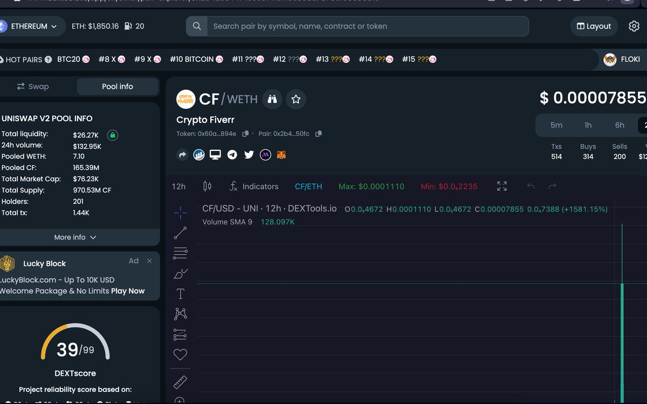
Task: Click the CF/USD chart title legend
Action: tap(270, 208)
